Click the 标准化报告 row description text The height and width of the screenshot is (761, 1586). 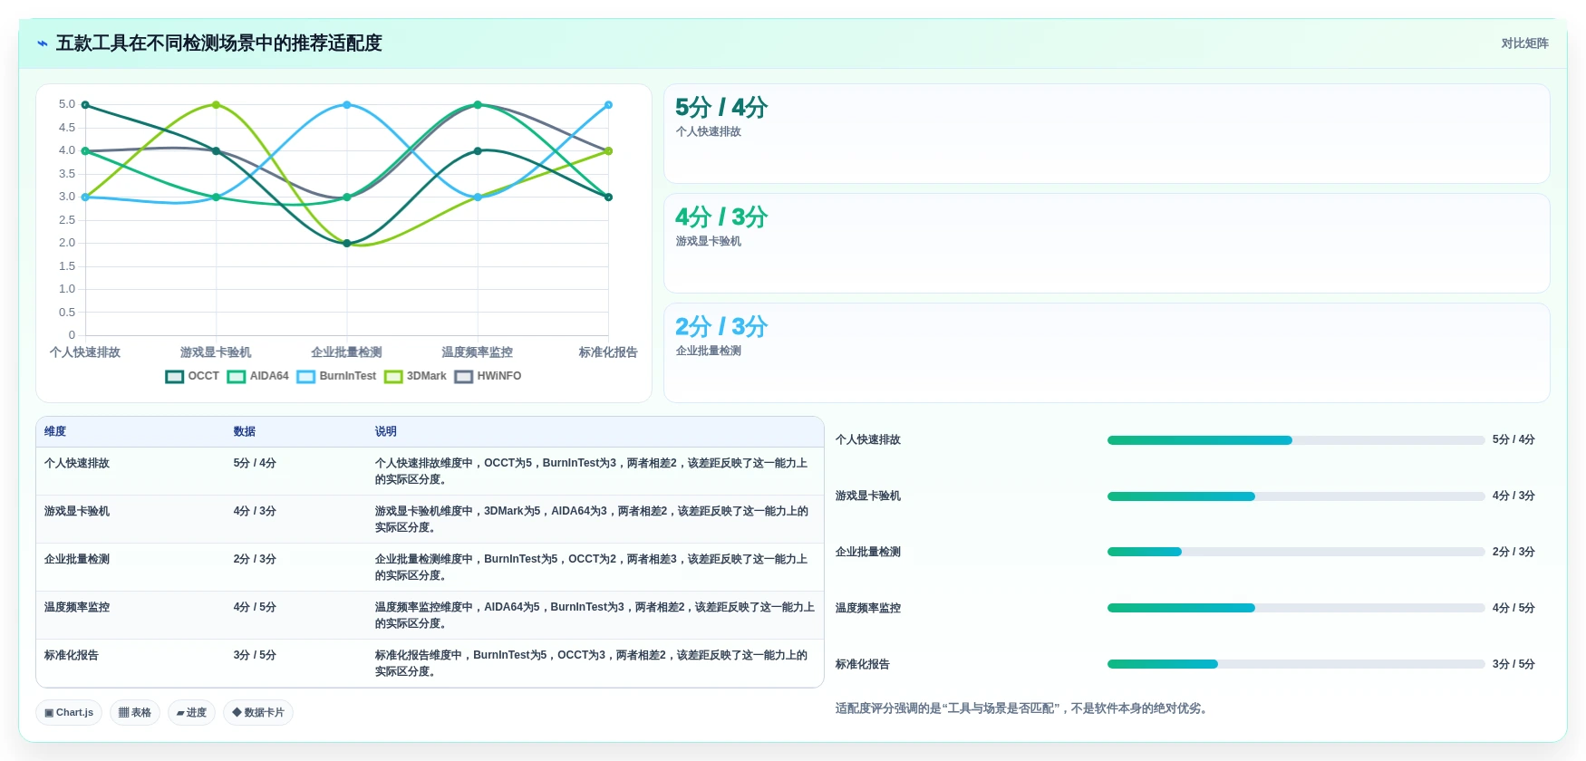591,663
